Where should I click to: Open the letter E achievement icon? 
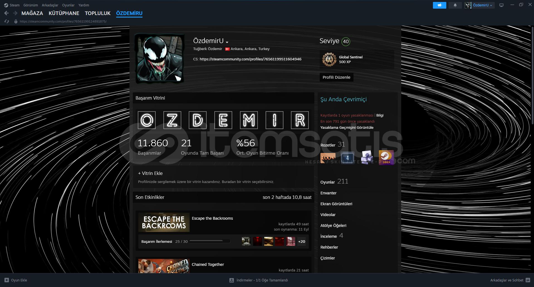pyautogui.click(x=223, y=120)
